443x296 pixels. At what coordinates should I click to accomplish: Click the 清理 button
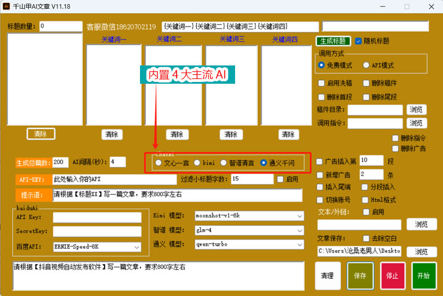327,275
